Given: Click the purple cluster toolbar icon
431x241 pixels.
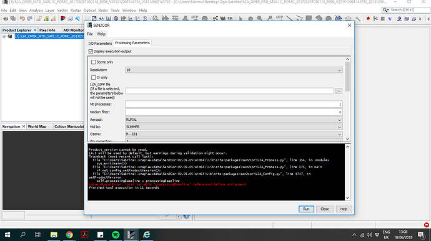Looking at the screenshot, I should pos(390,19).
